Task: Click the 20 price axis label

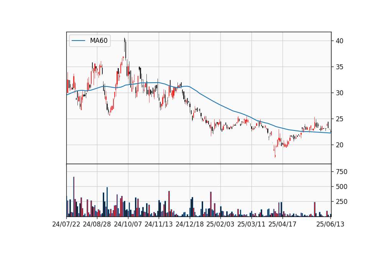Action: click(x=339, y=145)
